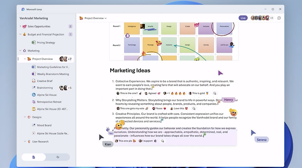Add a reaction to the Personality idea
The width and height of the screenshot is (302, 168).
coord(163,141)
